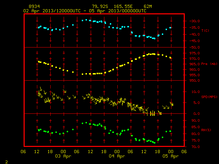Click the 05 Apr date label
Screen dimensions: 219x164
click(170, 156)
